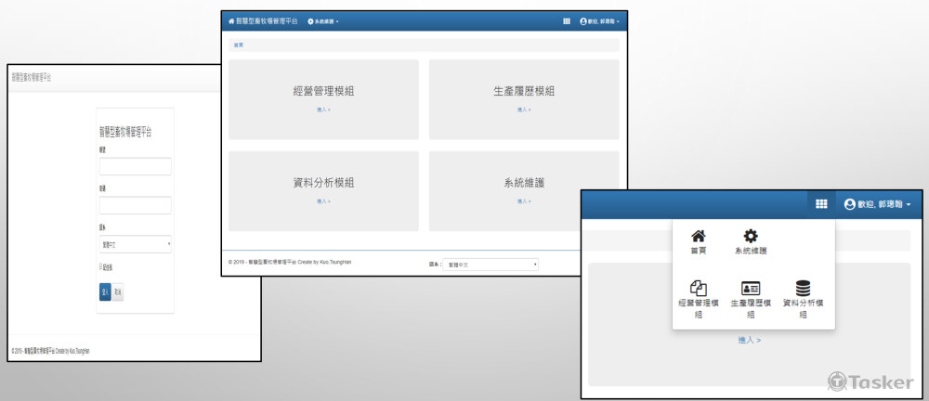The height and width of the screenshot is (401, 929).
Task: Click the apps grid icon in center window navbar
Action: tap(567, 21)
